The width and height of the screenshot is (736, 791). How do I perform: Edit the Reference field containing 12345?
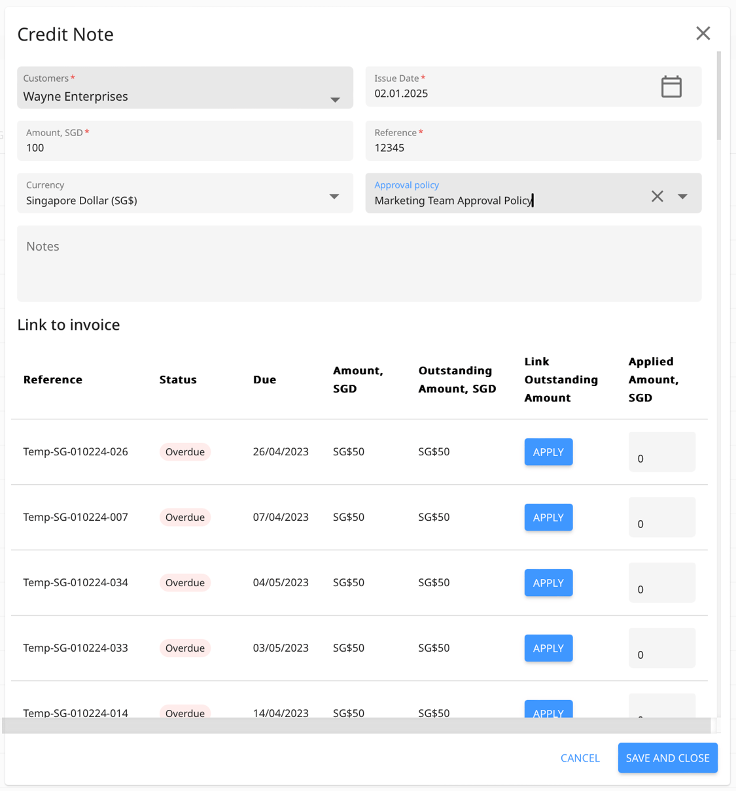533,147
